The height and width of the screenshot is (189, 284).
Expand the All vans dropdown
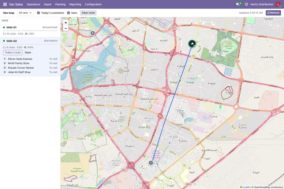[25, 13]
